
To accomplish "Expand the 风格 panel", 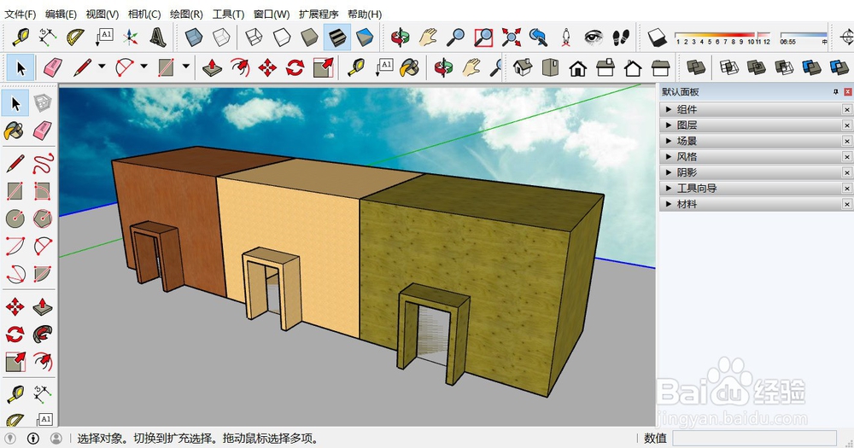I will point(752,157).
